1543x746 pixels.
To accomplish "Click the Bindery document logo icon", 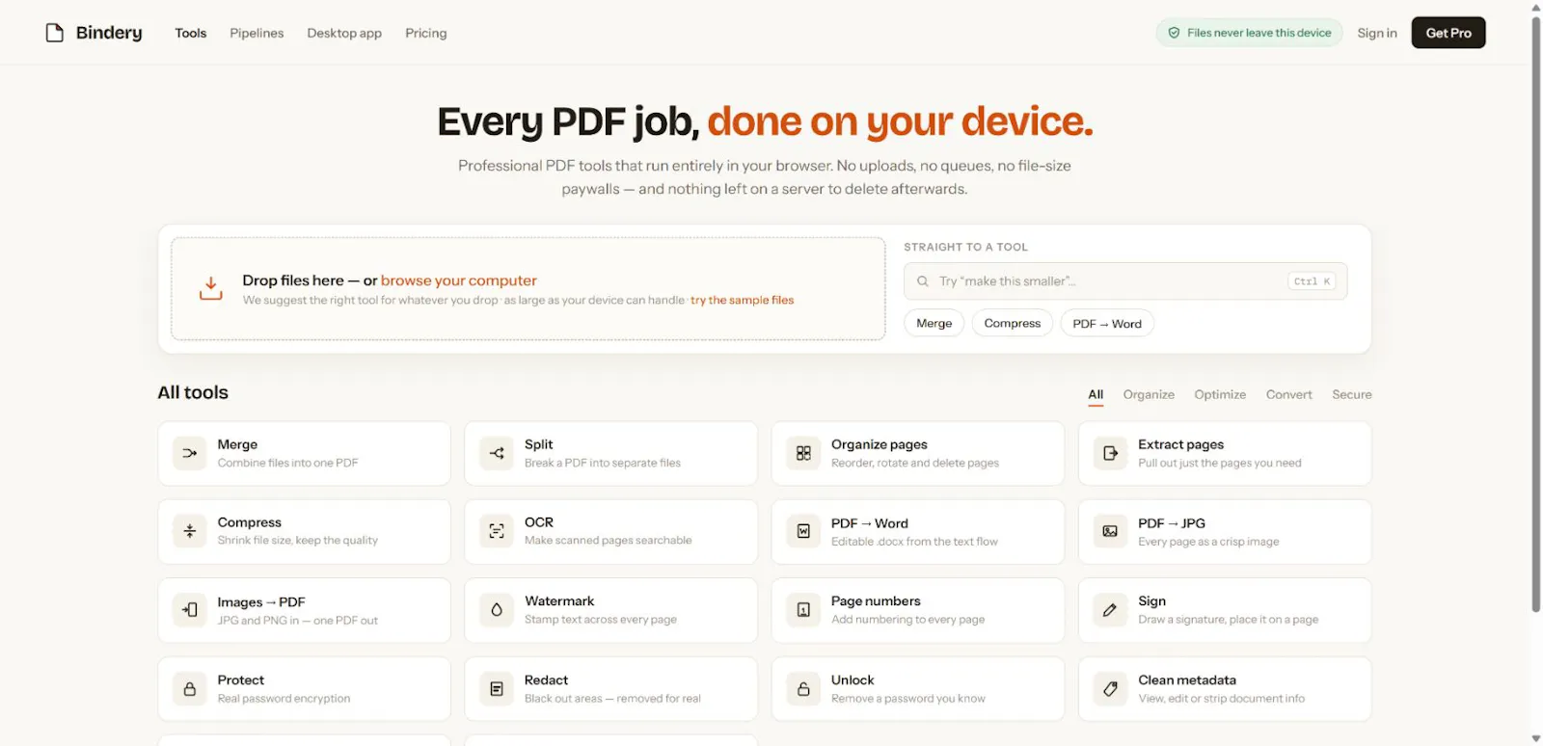I will point(55,33).
